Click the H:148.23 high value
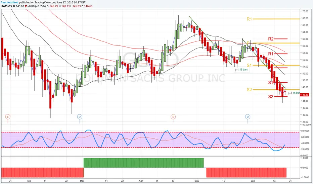The width and height of the screenshot is (313, 184). [64, 6]
